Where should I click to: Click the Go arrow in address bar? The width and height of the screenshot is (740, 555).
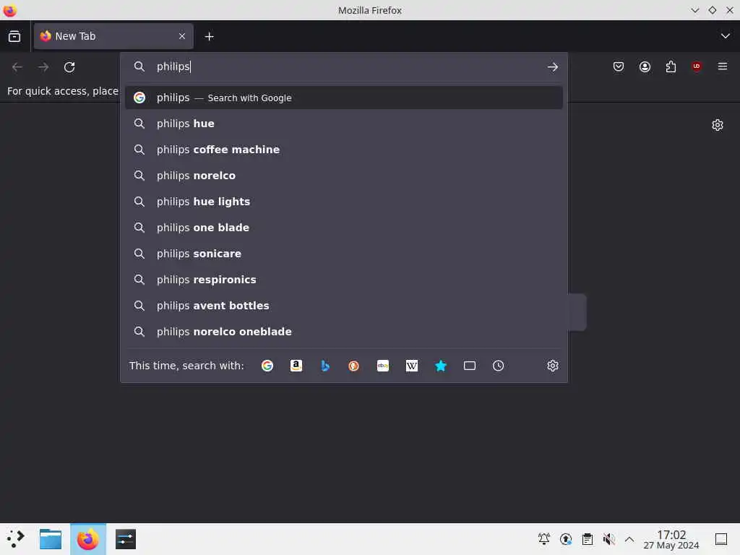[553, 67]
